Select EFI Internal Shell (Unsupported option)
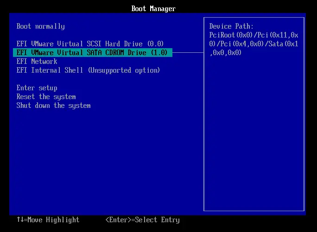The image size is (317, 232). click(x=88, y=70)
